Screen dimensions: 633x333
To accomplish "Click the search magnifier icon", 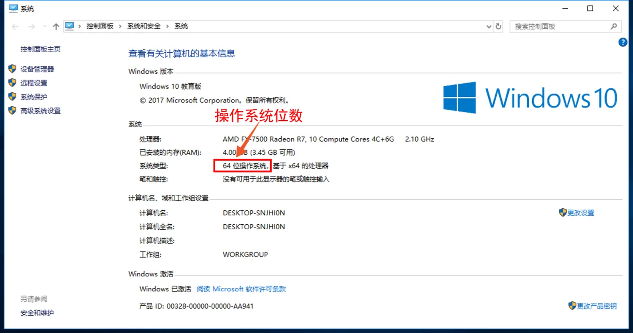I will click(x=614, y=26).
